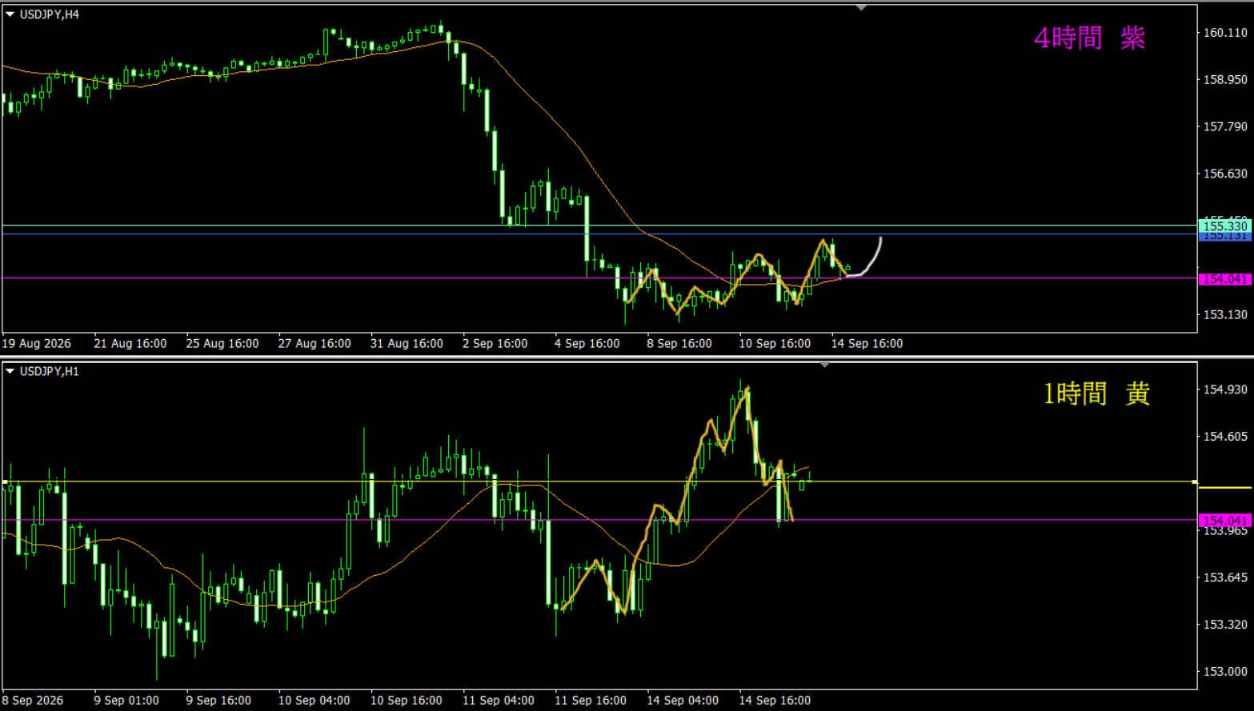The image size is (1254, 711).
Task: Select the cyan 155.330 price label
Action: point(1224,226)
